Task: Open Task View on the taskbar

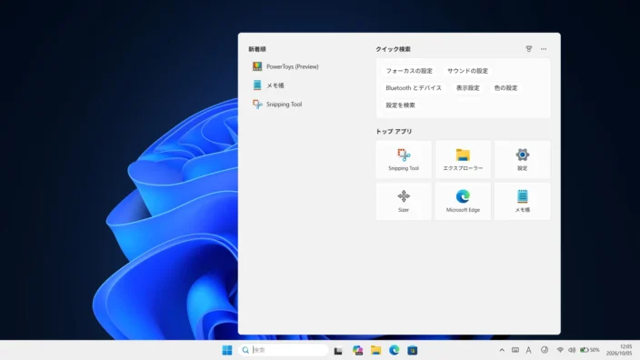Action: [x=338, y=350]
